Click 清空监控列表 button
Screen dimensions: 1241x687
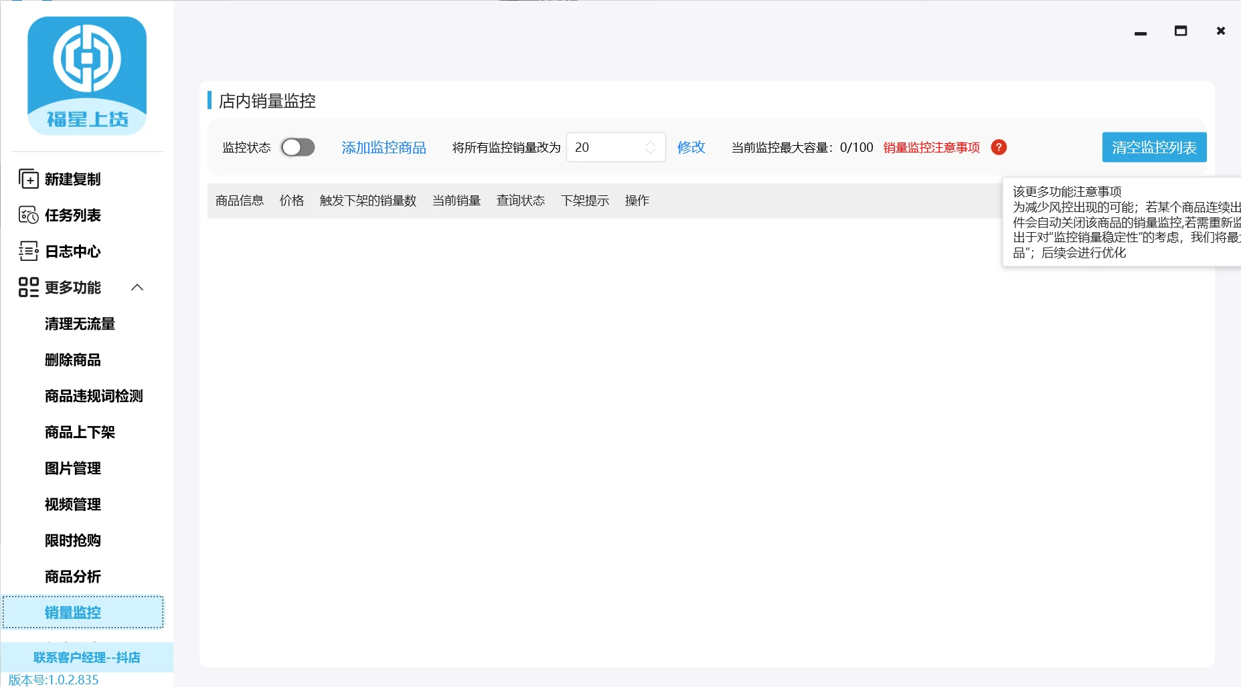1154,147
